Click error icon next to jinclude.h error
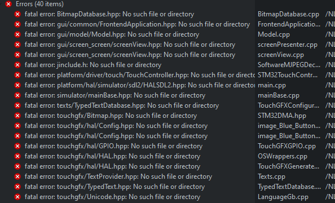The image size is (335, 203). coord(17,65)
